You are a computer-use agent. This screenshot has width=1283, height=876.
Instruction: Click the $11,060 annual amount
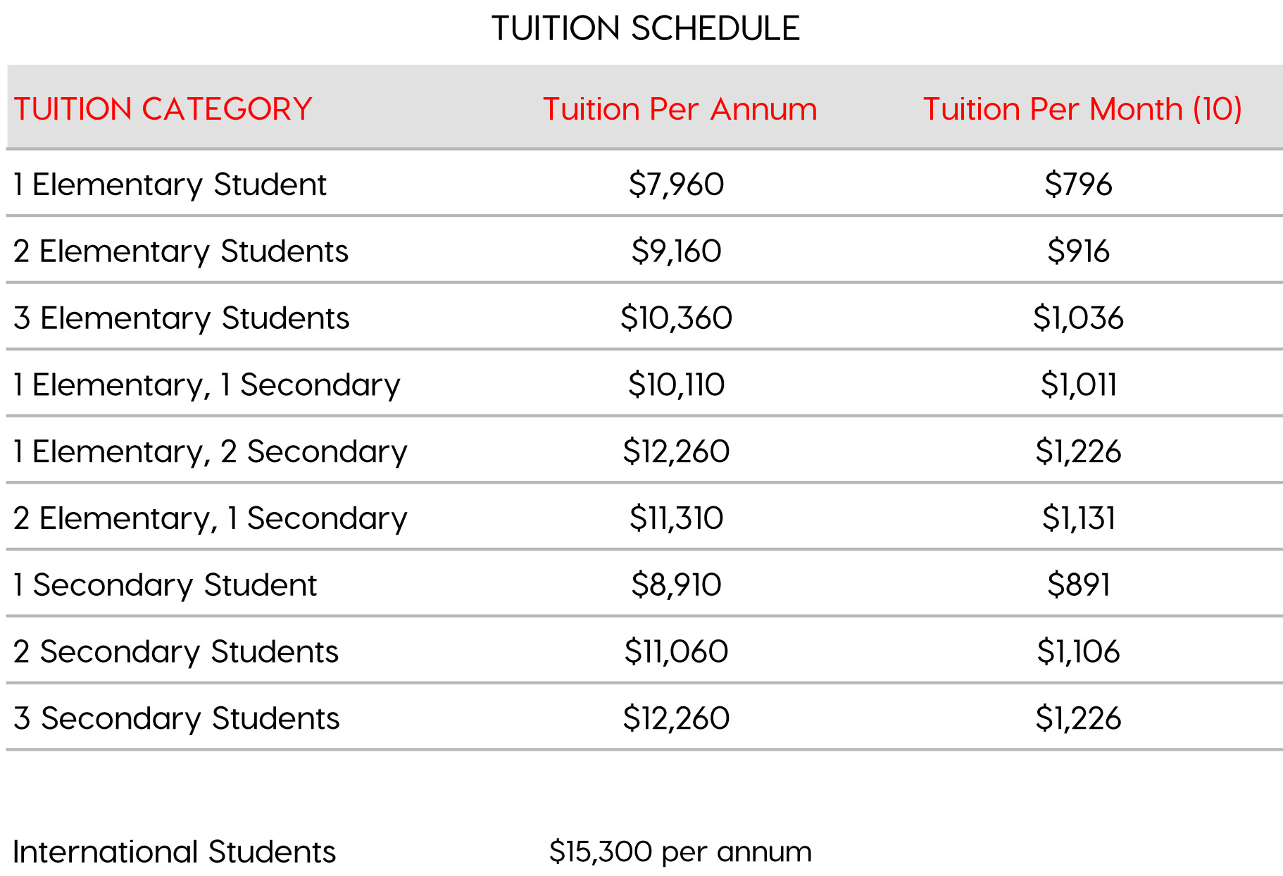(x=676, y=651)
